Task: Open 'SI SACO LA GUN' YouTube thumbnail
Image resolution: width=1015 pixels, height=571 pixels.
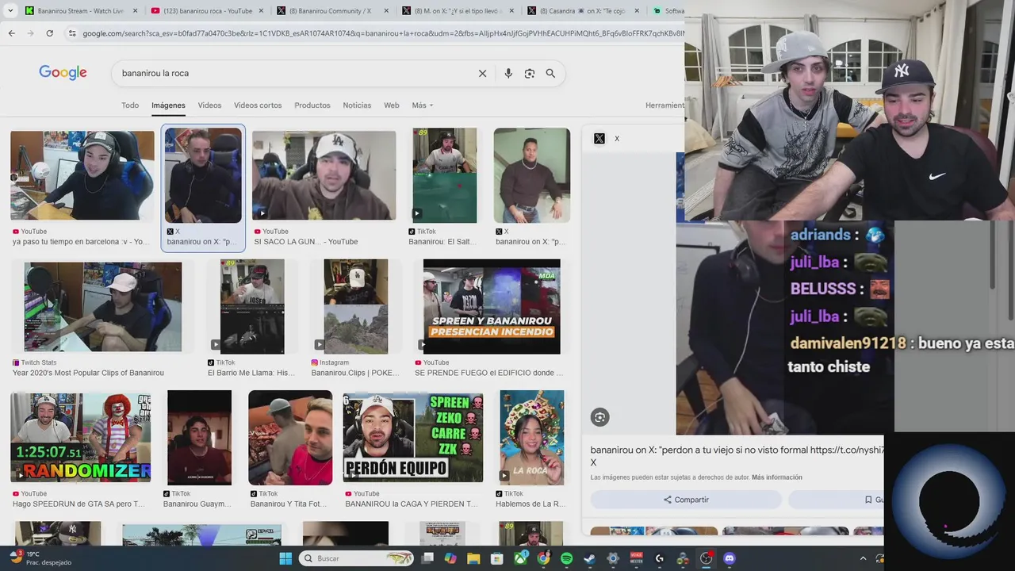Action: point(324,175)
